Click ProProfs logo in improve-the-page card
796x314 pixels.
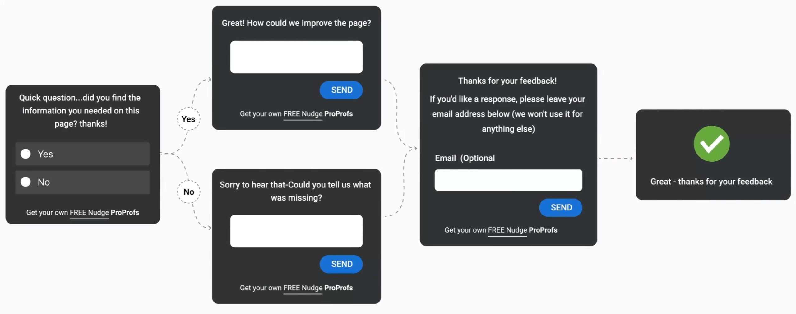338,114
